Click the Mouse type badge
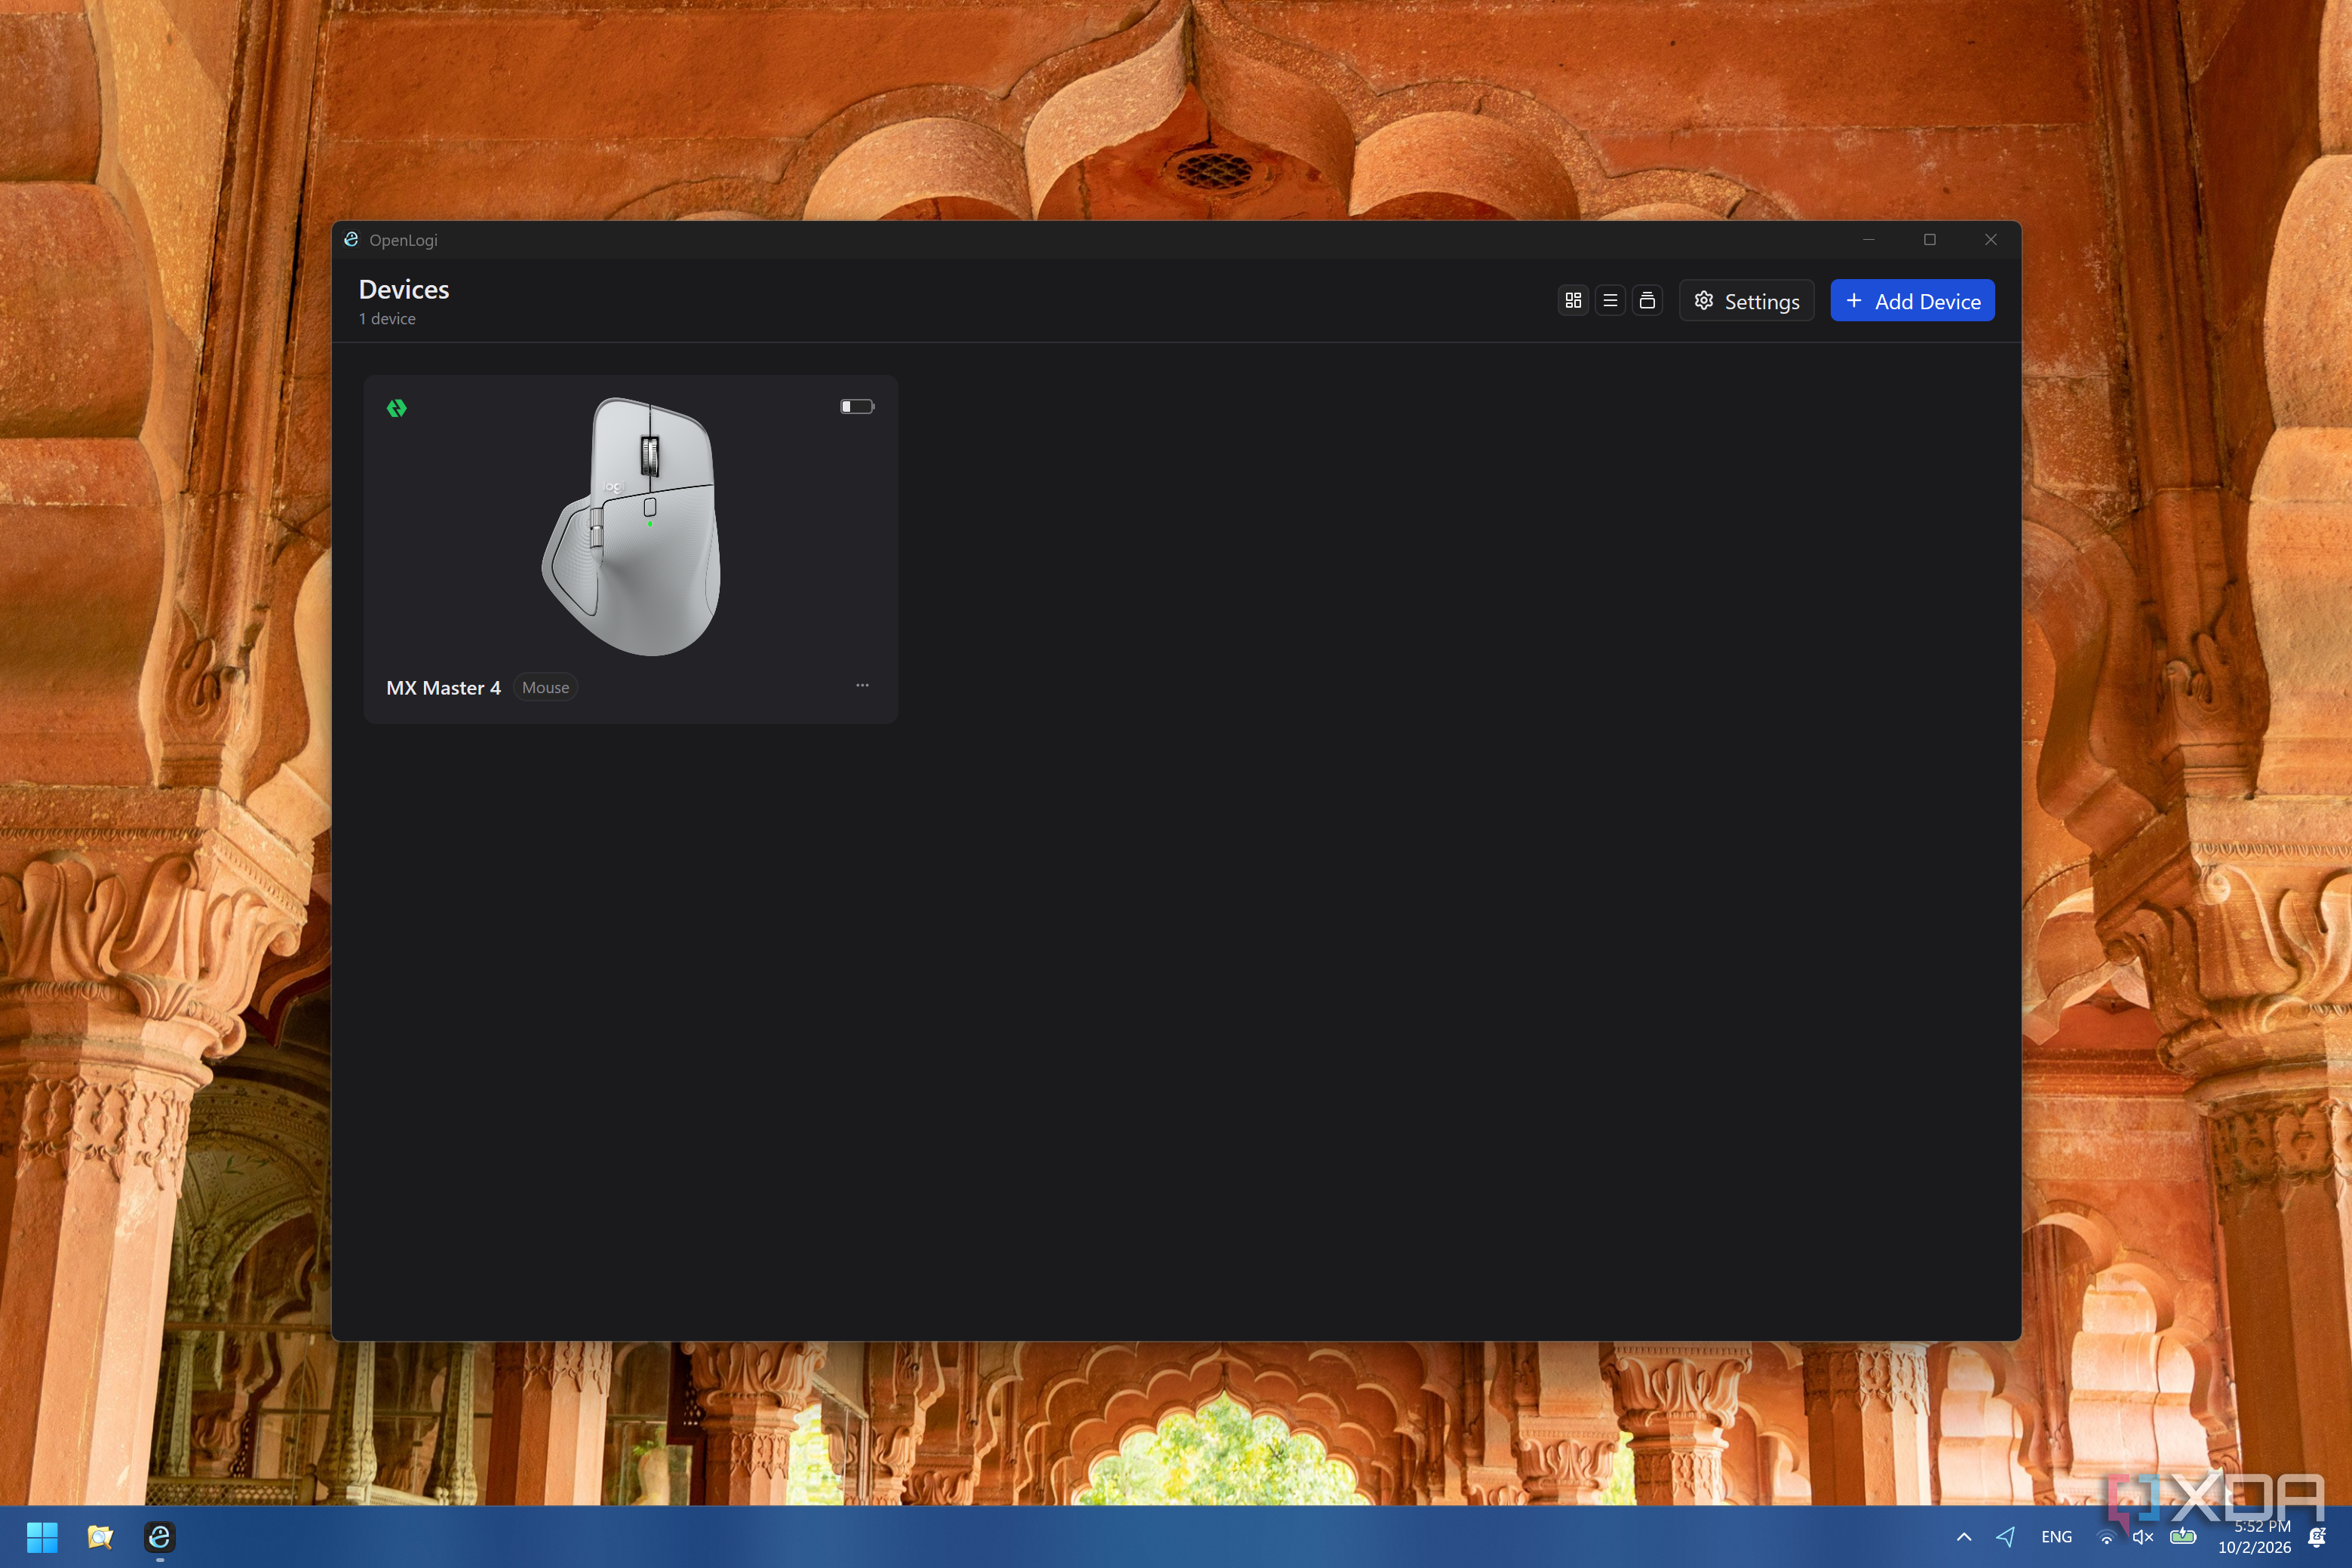Image resolution: width=2352 pixels, height=1568 pixels. [545, 688]
